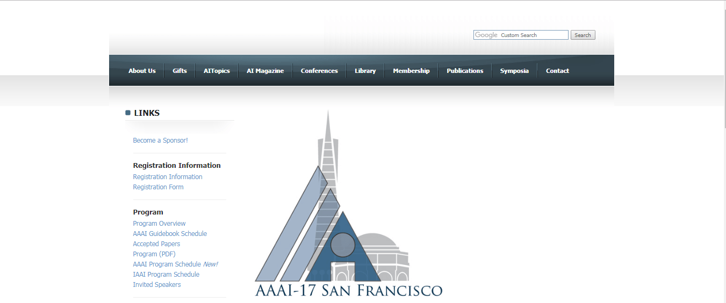The image size is (726, 303).
Task: Open the Become a Sponsor! link
Action: click(x=160, y=141)
